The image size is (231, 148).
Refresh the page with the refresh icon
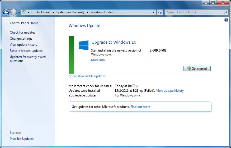160,12
